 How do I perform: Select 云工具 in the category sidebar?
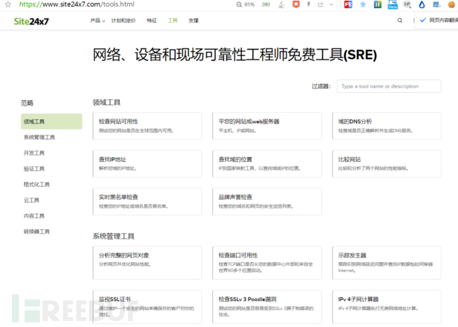pyautogui.click(x=32, y=200)
